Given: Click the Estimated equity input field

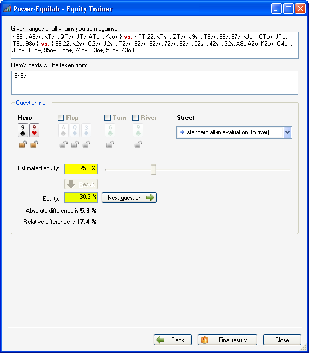Looking at the screenshot, I should [81, 169].
